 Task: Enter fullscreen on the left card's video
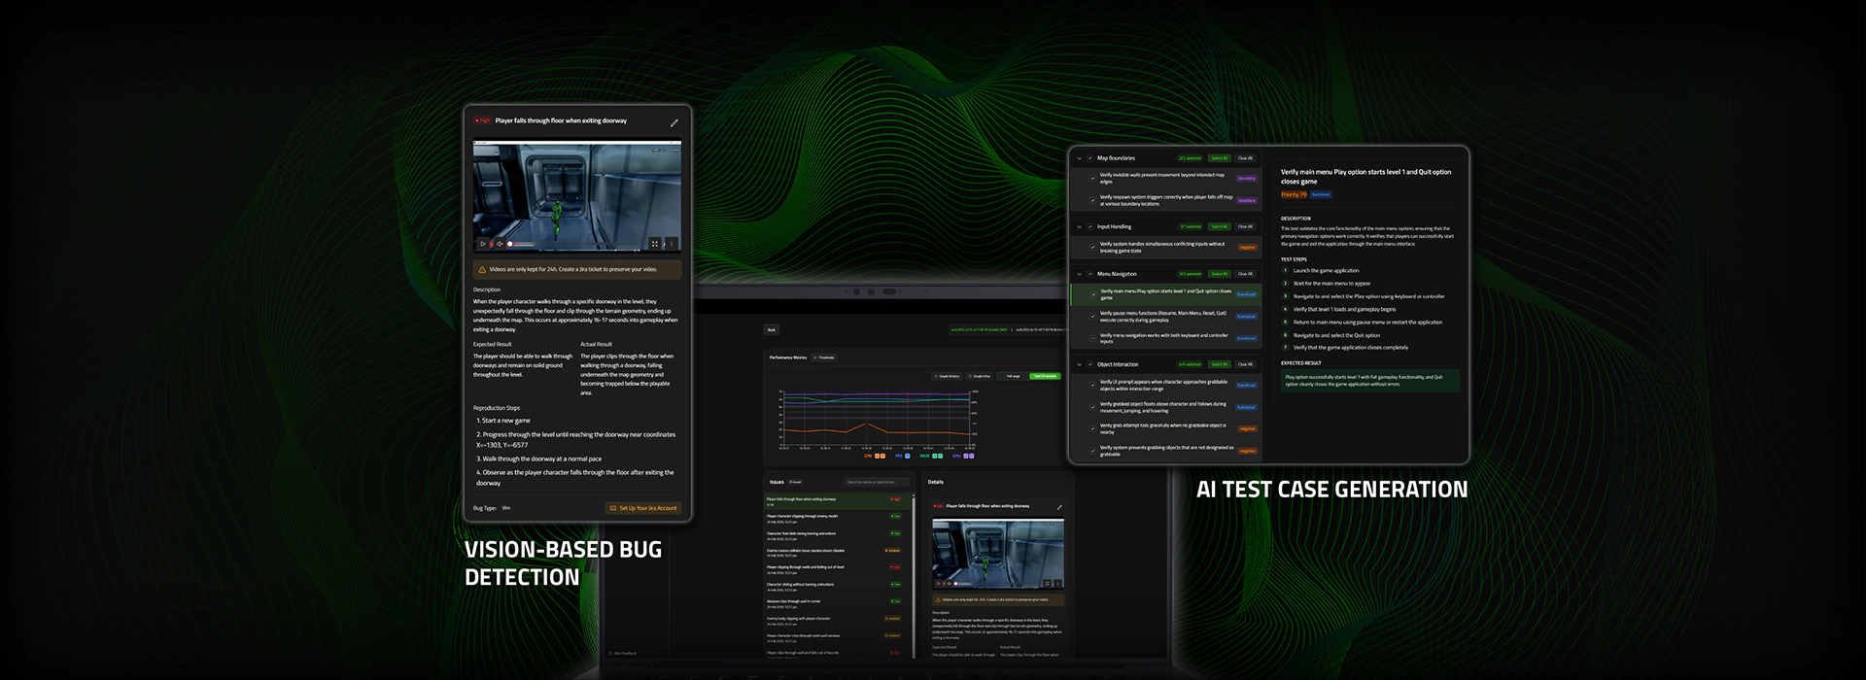(x=654, y=244)
